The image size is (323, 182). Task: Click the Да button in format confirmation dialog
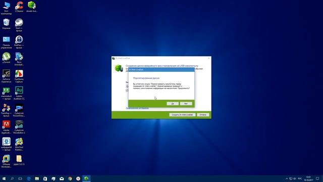tap(173, 104)
